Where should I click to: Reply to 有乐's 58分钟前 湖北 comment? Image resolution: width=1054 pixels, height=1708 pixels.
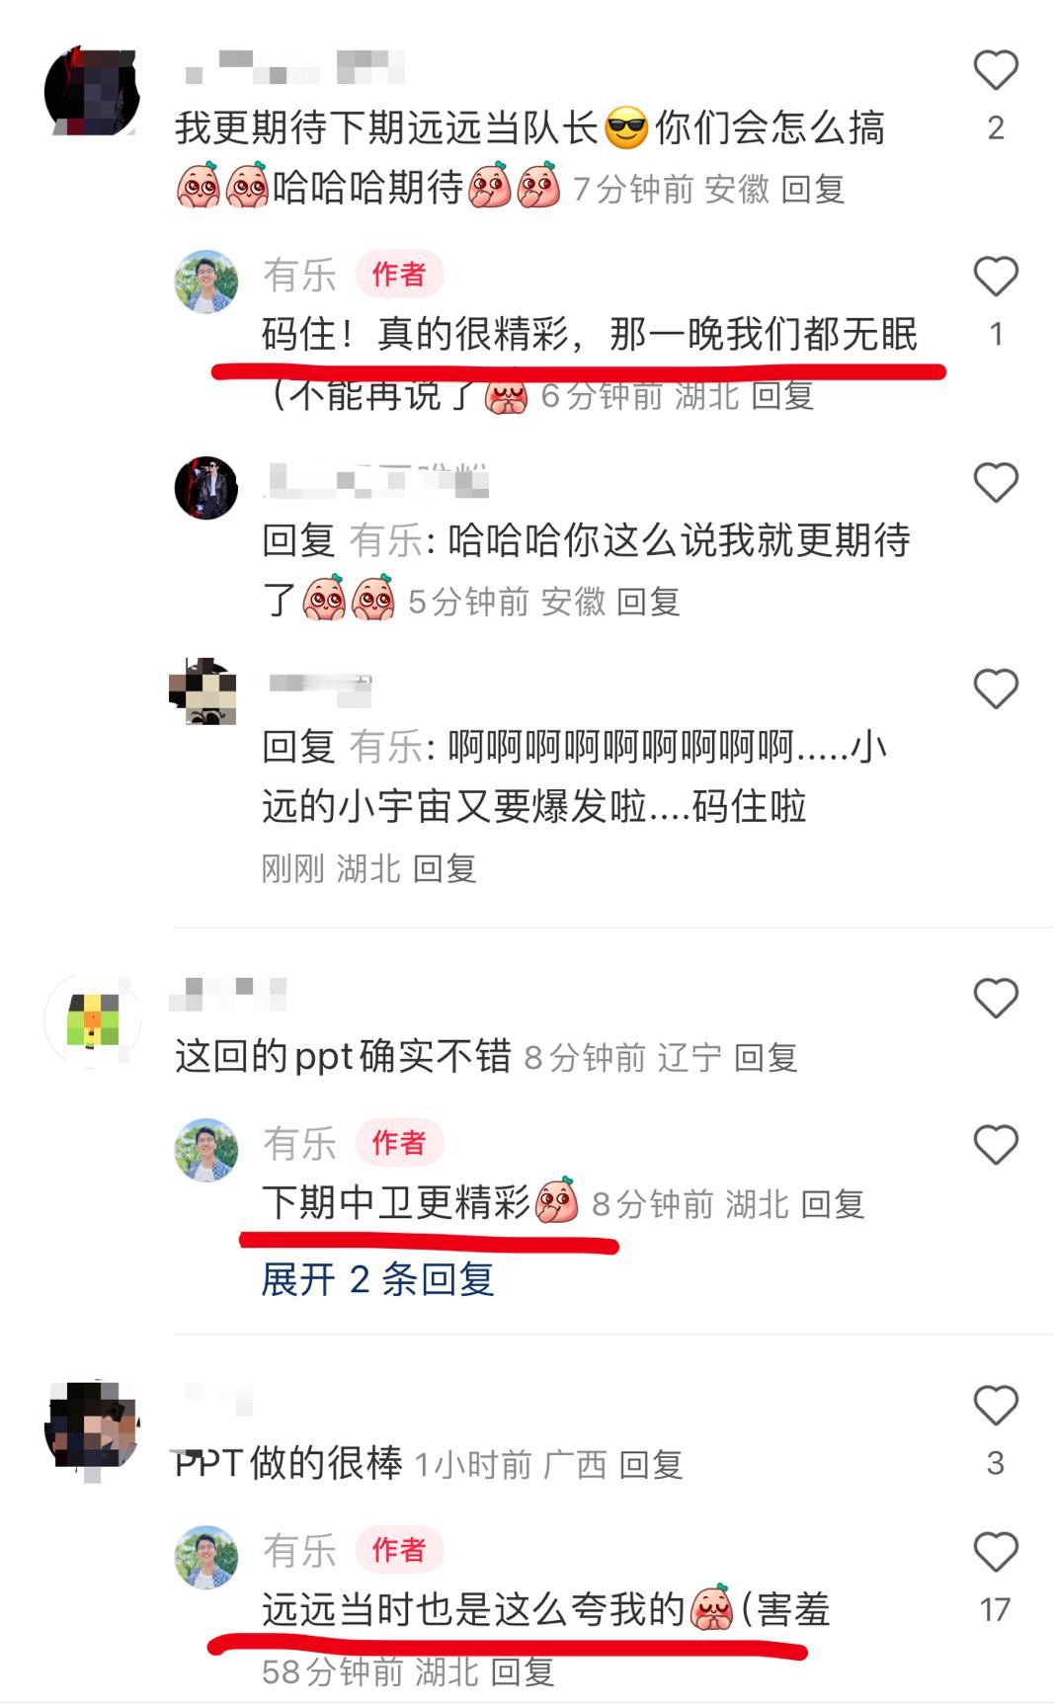[523, 1671]
